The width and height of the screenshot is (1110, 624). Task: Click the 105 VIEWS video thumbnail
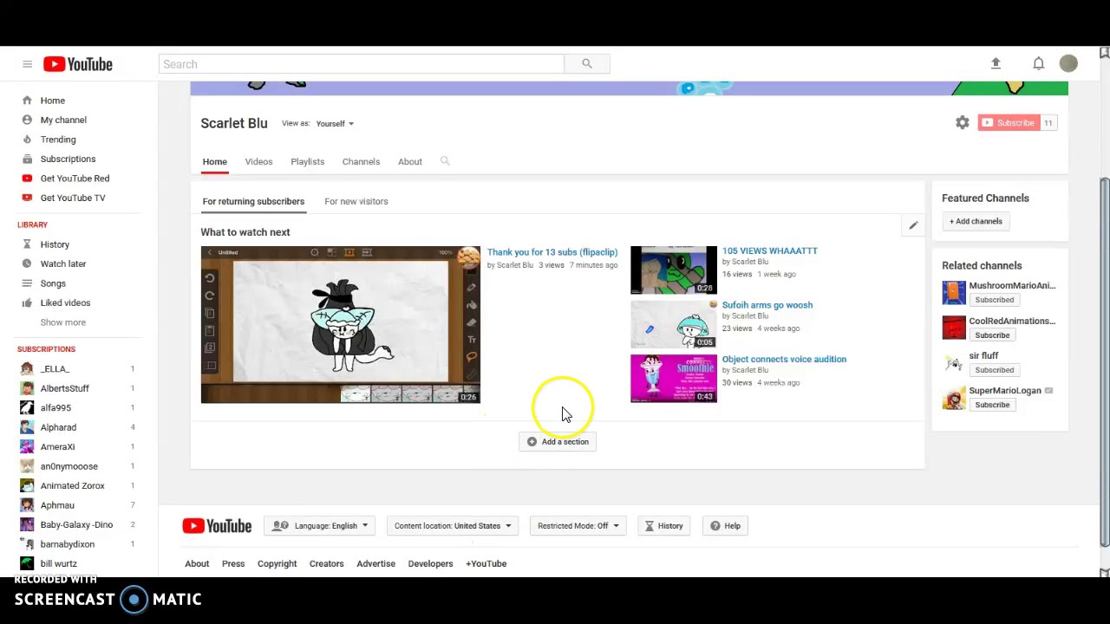674,270
